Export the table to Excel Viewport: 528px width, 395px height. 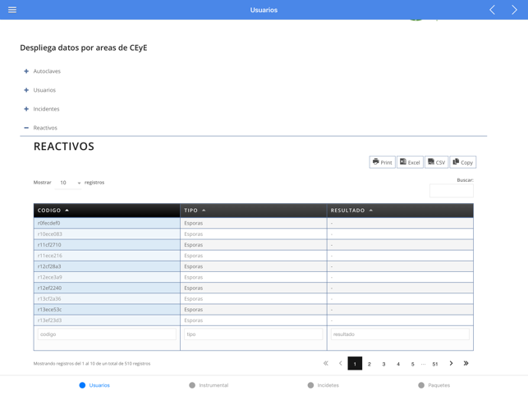point(410,162)
